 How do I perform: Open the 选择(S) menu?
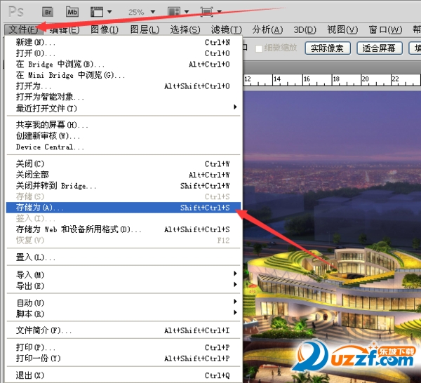185,29
